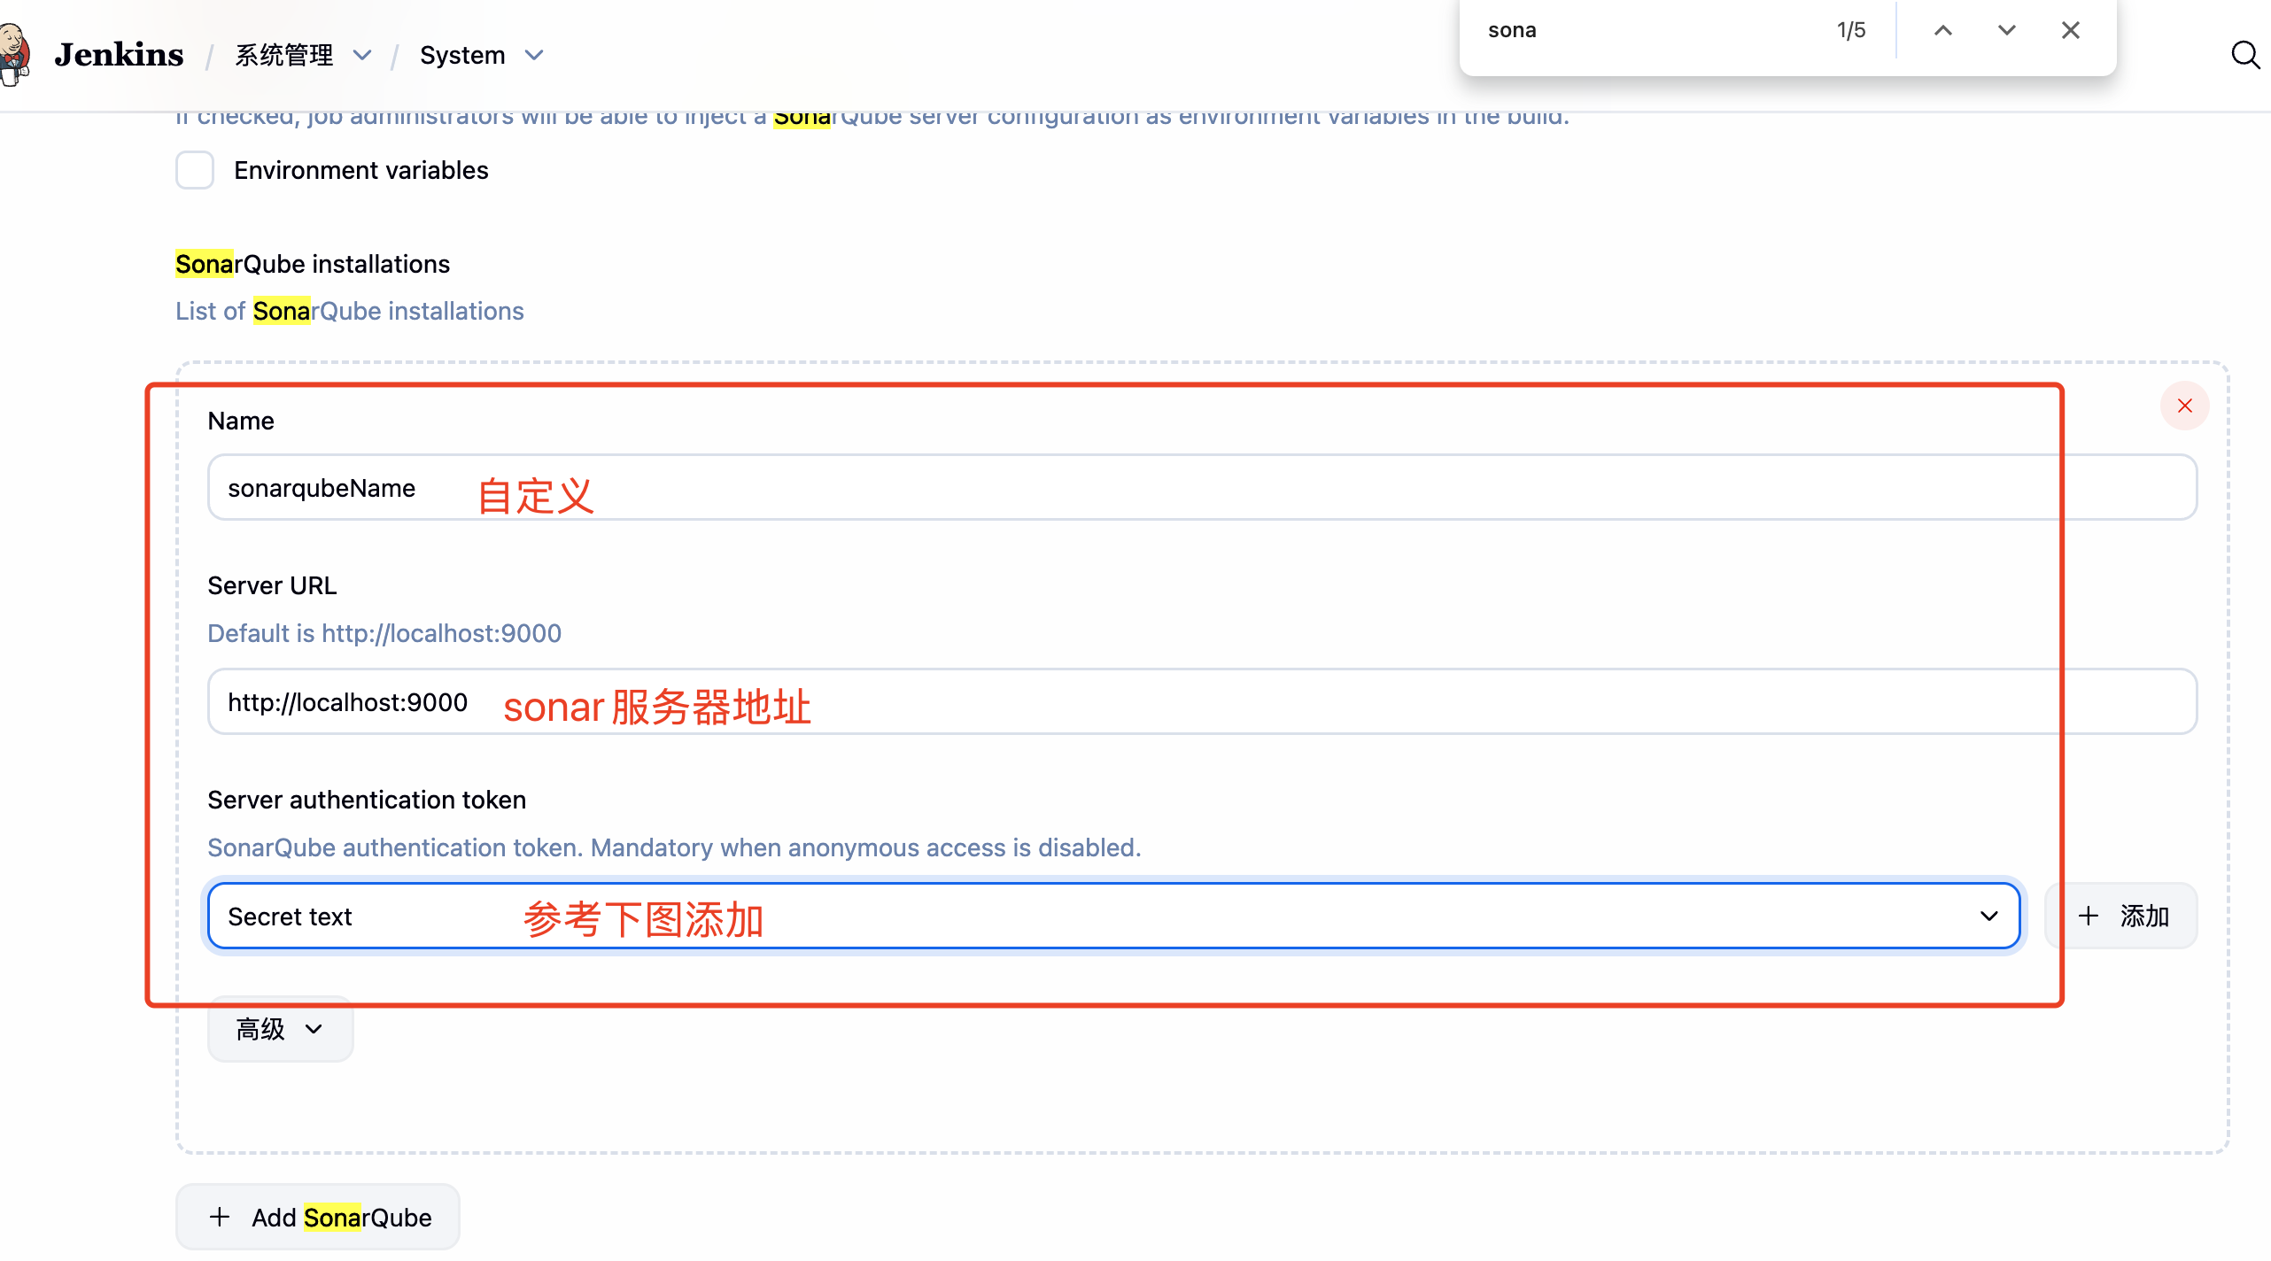Close the find-in-page bar

click(x=2070, y=31)
